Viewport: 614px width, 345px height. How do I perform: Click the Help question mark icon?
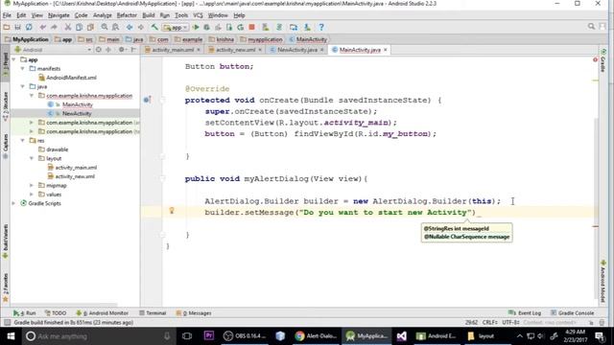[321, 27]
